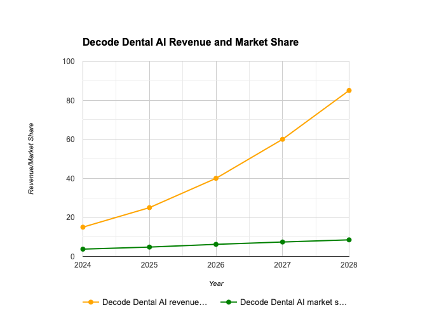
Task: Select the 'Decode Dental AI revenue…' legend entry
Action: click(145, 302)
